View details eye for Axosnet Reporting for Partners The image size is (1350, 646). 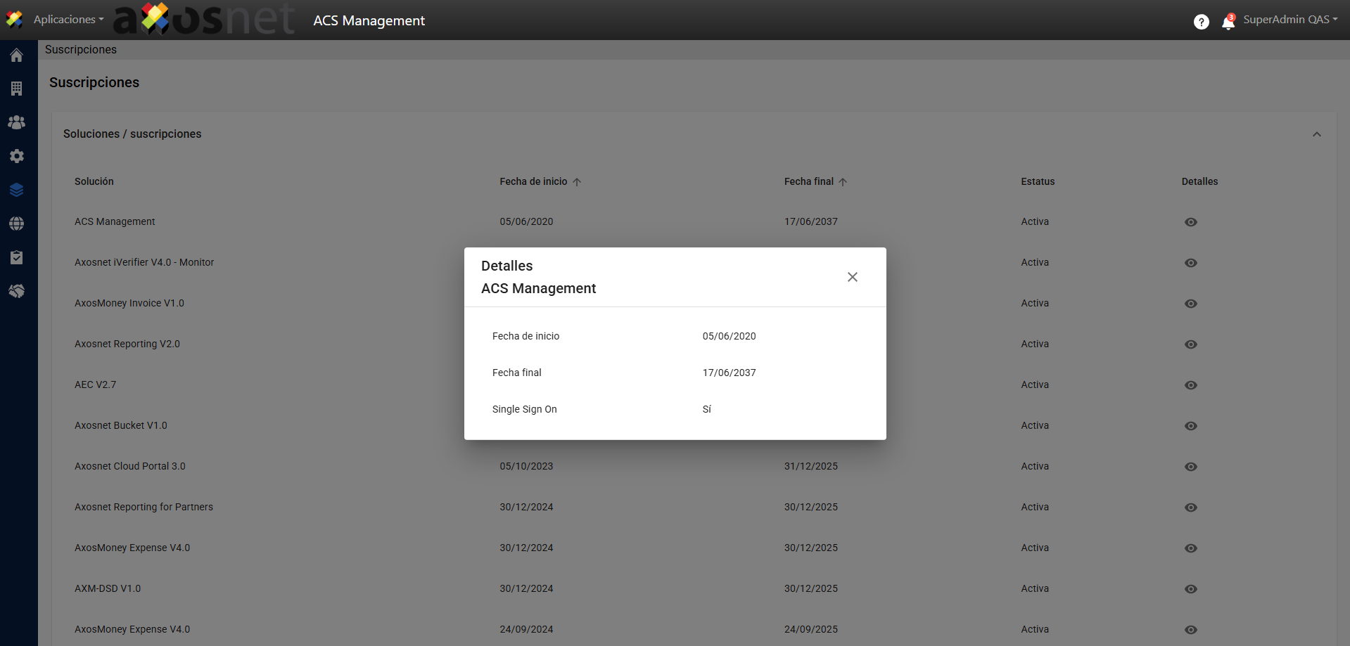click(x=1191, y=508)
